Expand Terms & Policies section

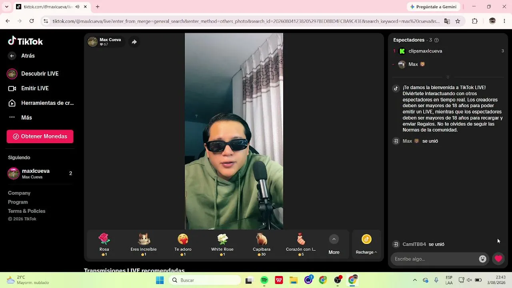click(x=26, y=211)
